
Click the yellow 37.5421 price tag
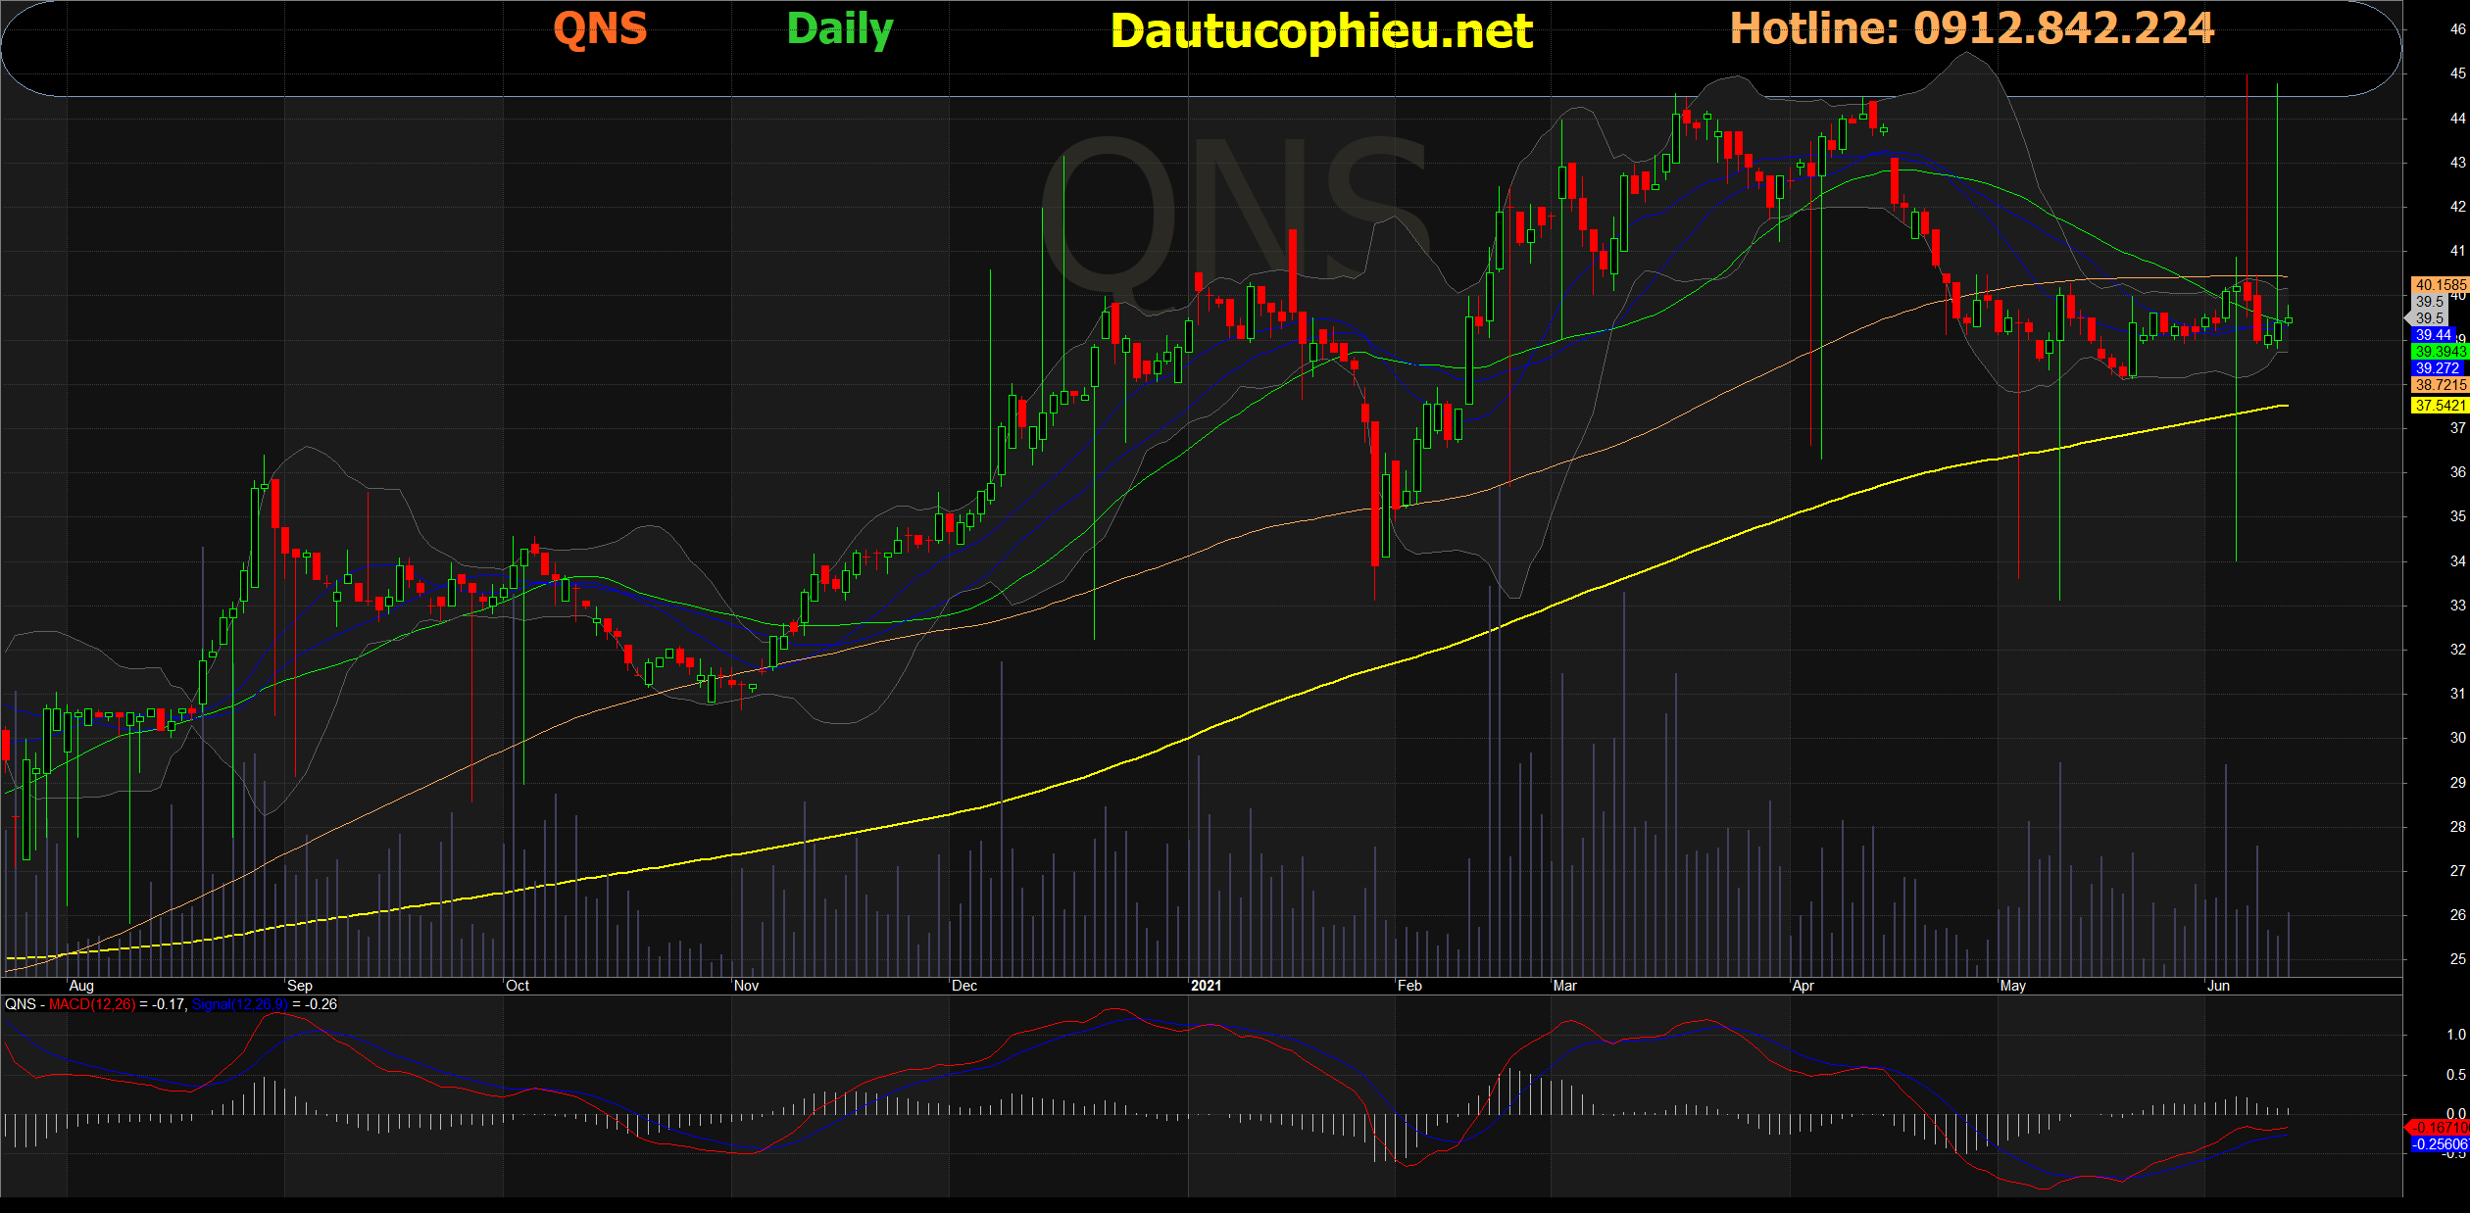point(2440,405)
